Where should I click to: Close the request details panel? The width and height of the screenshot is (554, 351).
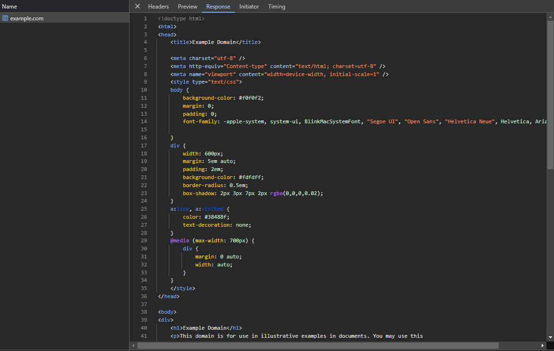[138, 6]
